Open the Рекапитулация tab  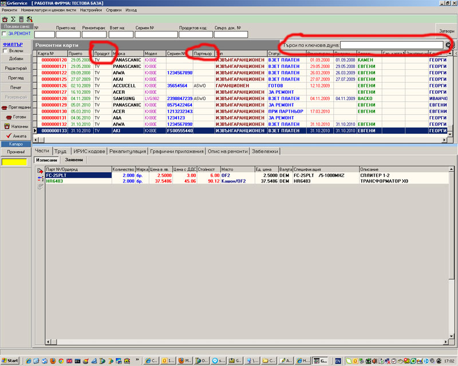(x=128, y=151)
